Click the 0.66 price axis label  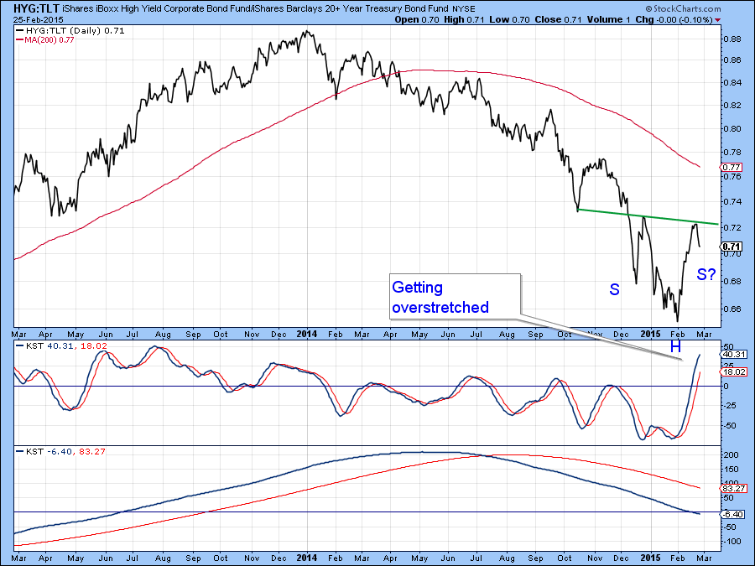[x=732, y=309]
